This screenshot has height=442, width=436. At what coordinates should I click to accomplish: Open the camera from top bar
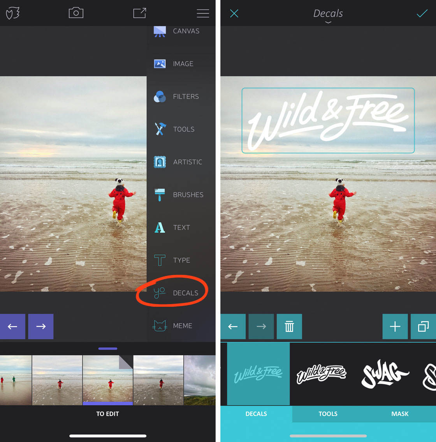click(76, 13)
